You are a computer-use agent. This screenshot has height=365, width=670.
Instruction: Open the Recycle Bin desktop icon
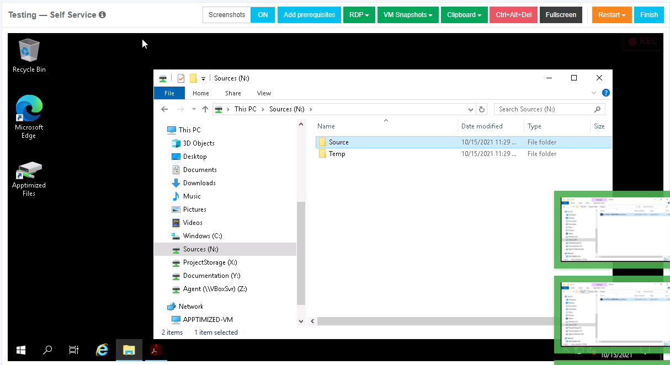point(29,55)
